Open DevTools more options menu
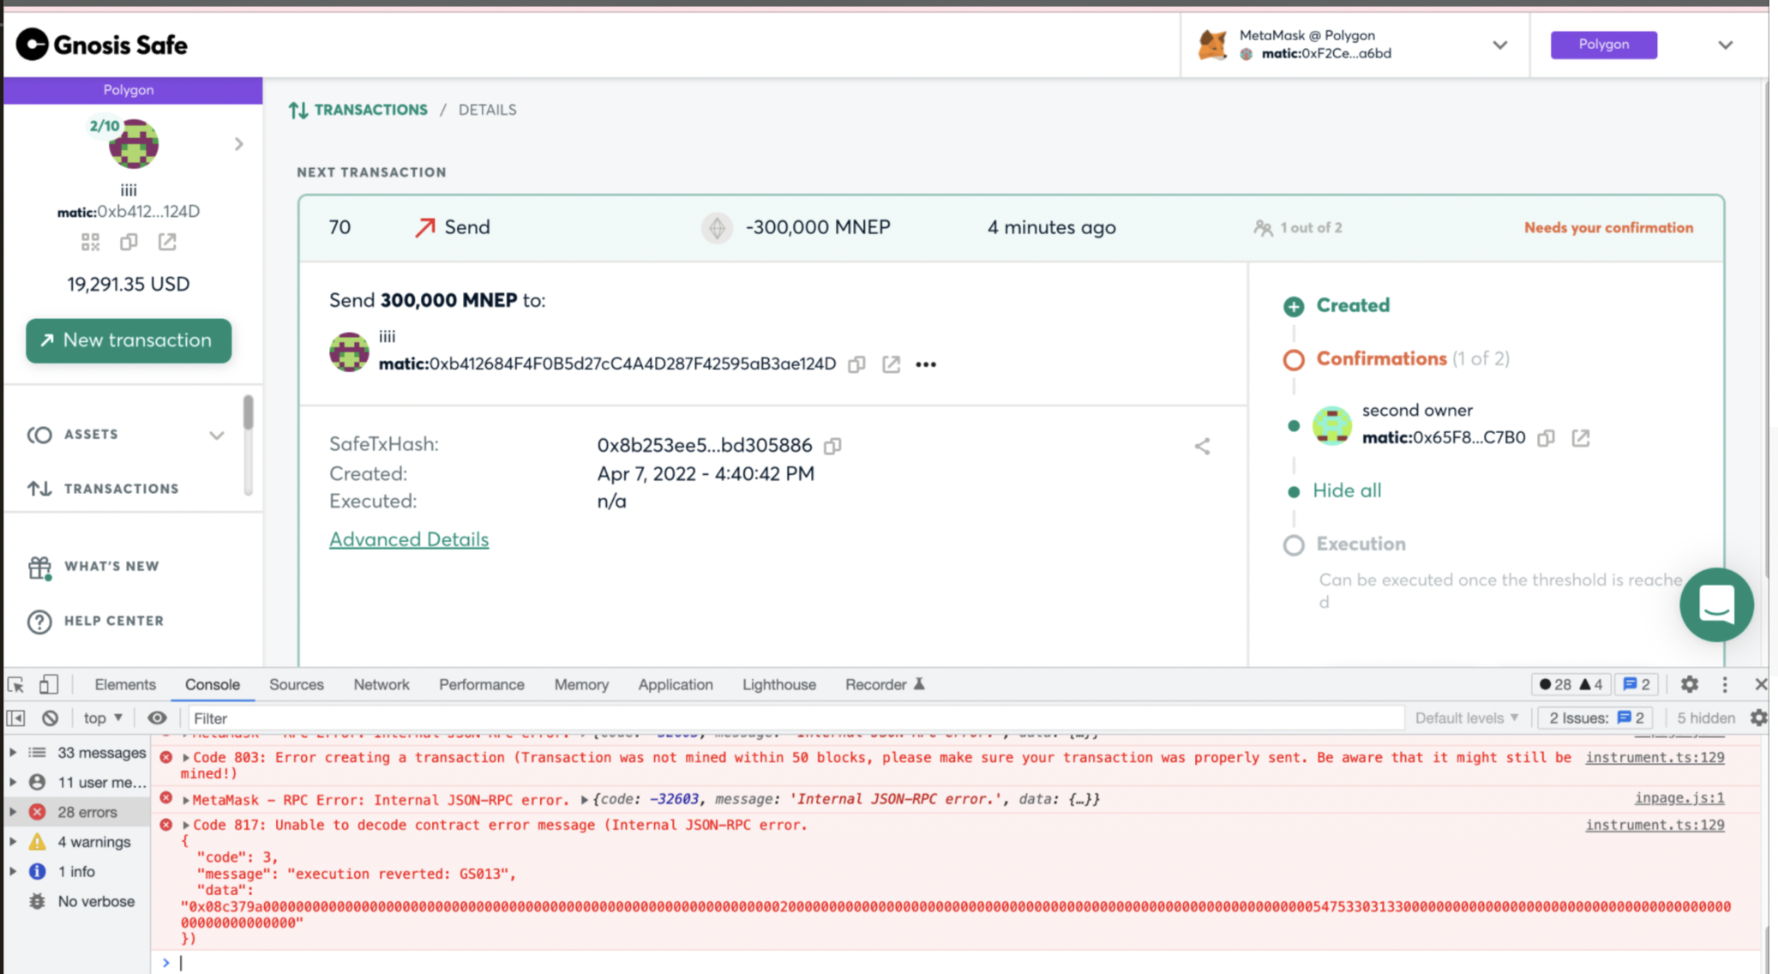Viewport: 1778px width, 974px height. (x=1725, y=684)
